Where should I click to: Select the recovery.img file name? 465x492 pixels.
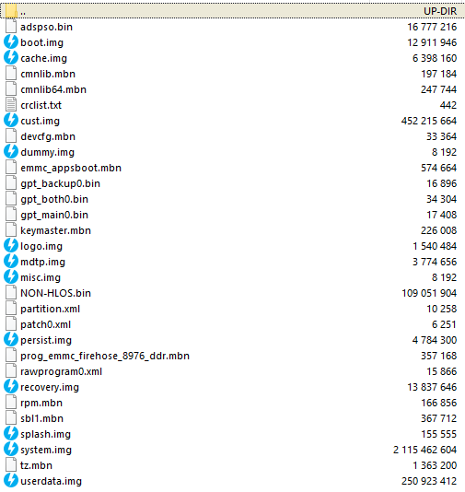[x=50, y=388]
